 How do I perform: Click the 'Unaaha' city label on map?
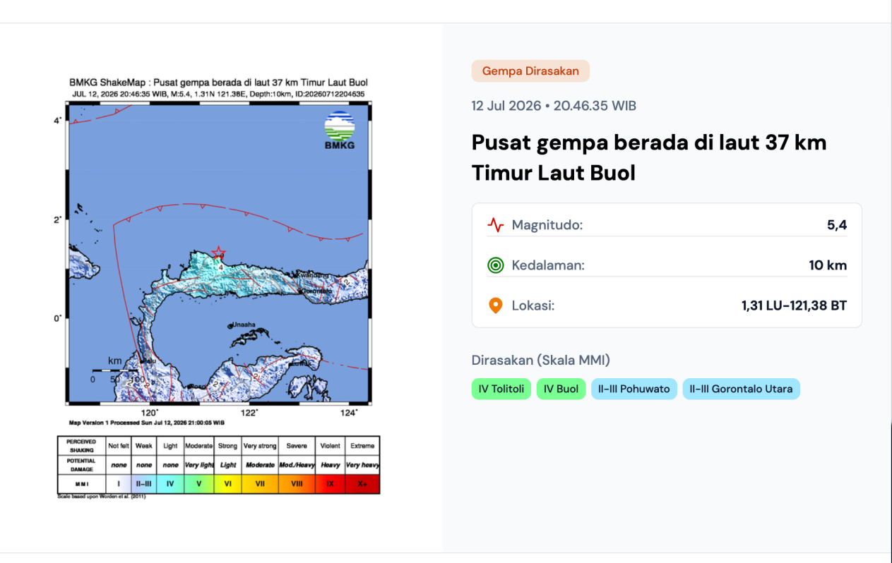tap(244, 325)
